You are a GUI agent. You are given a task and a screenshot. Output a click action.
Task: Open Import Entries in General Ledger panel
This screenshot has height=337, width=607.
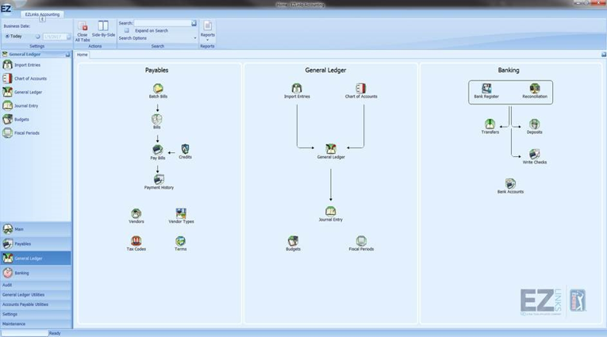pos(297,91)
